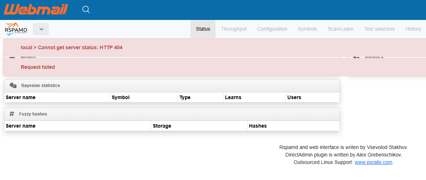
Task: Click the Learns column header
Action: 233,97
